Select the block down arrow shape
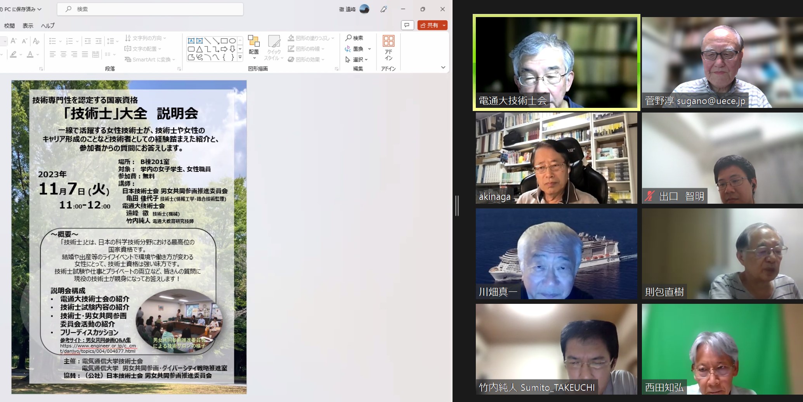Viewport: 803px width, 402px height. [x=232, y=49]
